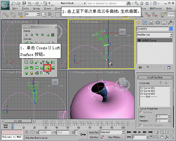Click the Configure Modifier Sets icon
Image resolution: width=176 pixels, height=141 pixels.
coord(169,67)
